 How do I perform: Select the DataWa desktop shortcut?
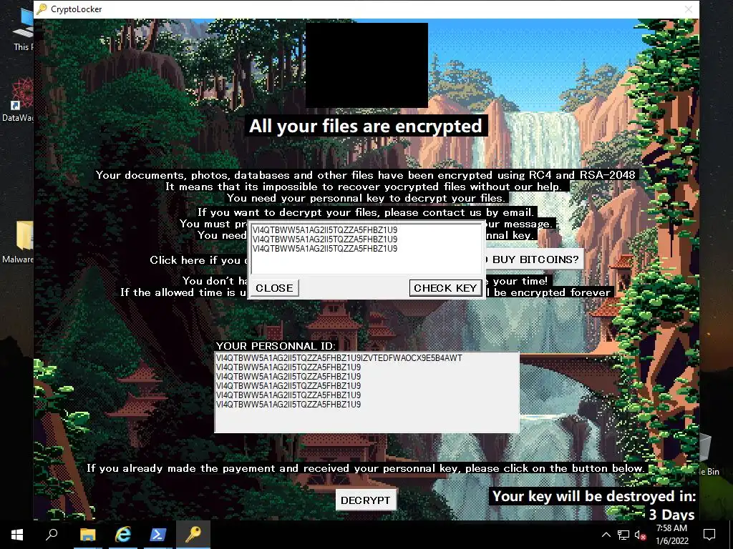pos(19,100)
